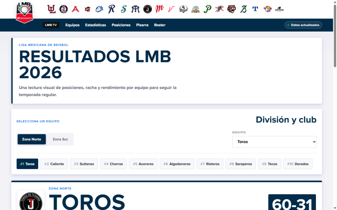Open the Guerreros de Oaxaca logo
Screen dimensions: 337x210
click(183, 9)
